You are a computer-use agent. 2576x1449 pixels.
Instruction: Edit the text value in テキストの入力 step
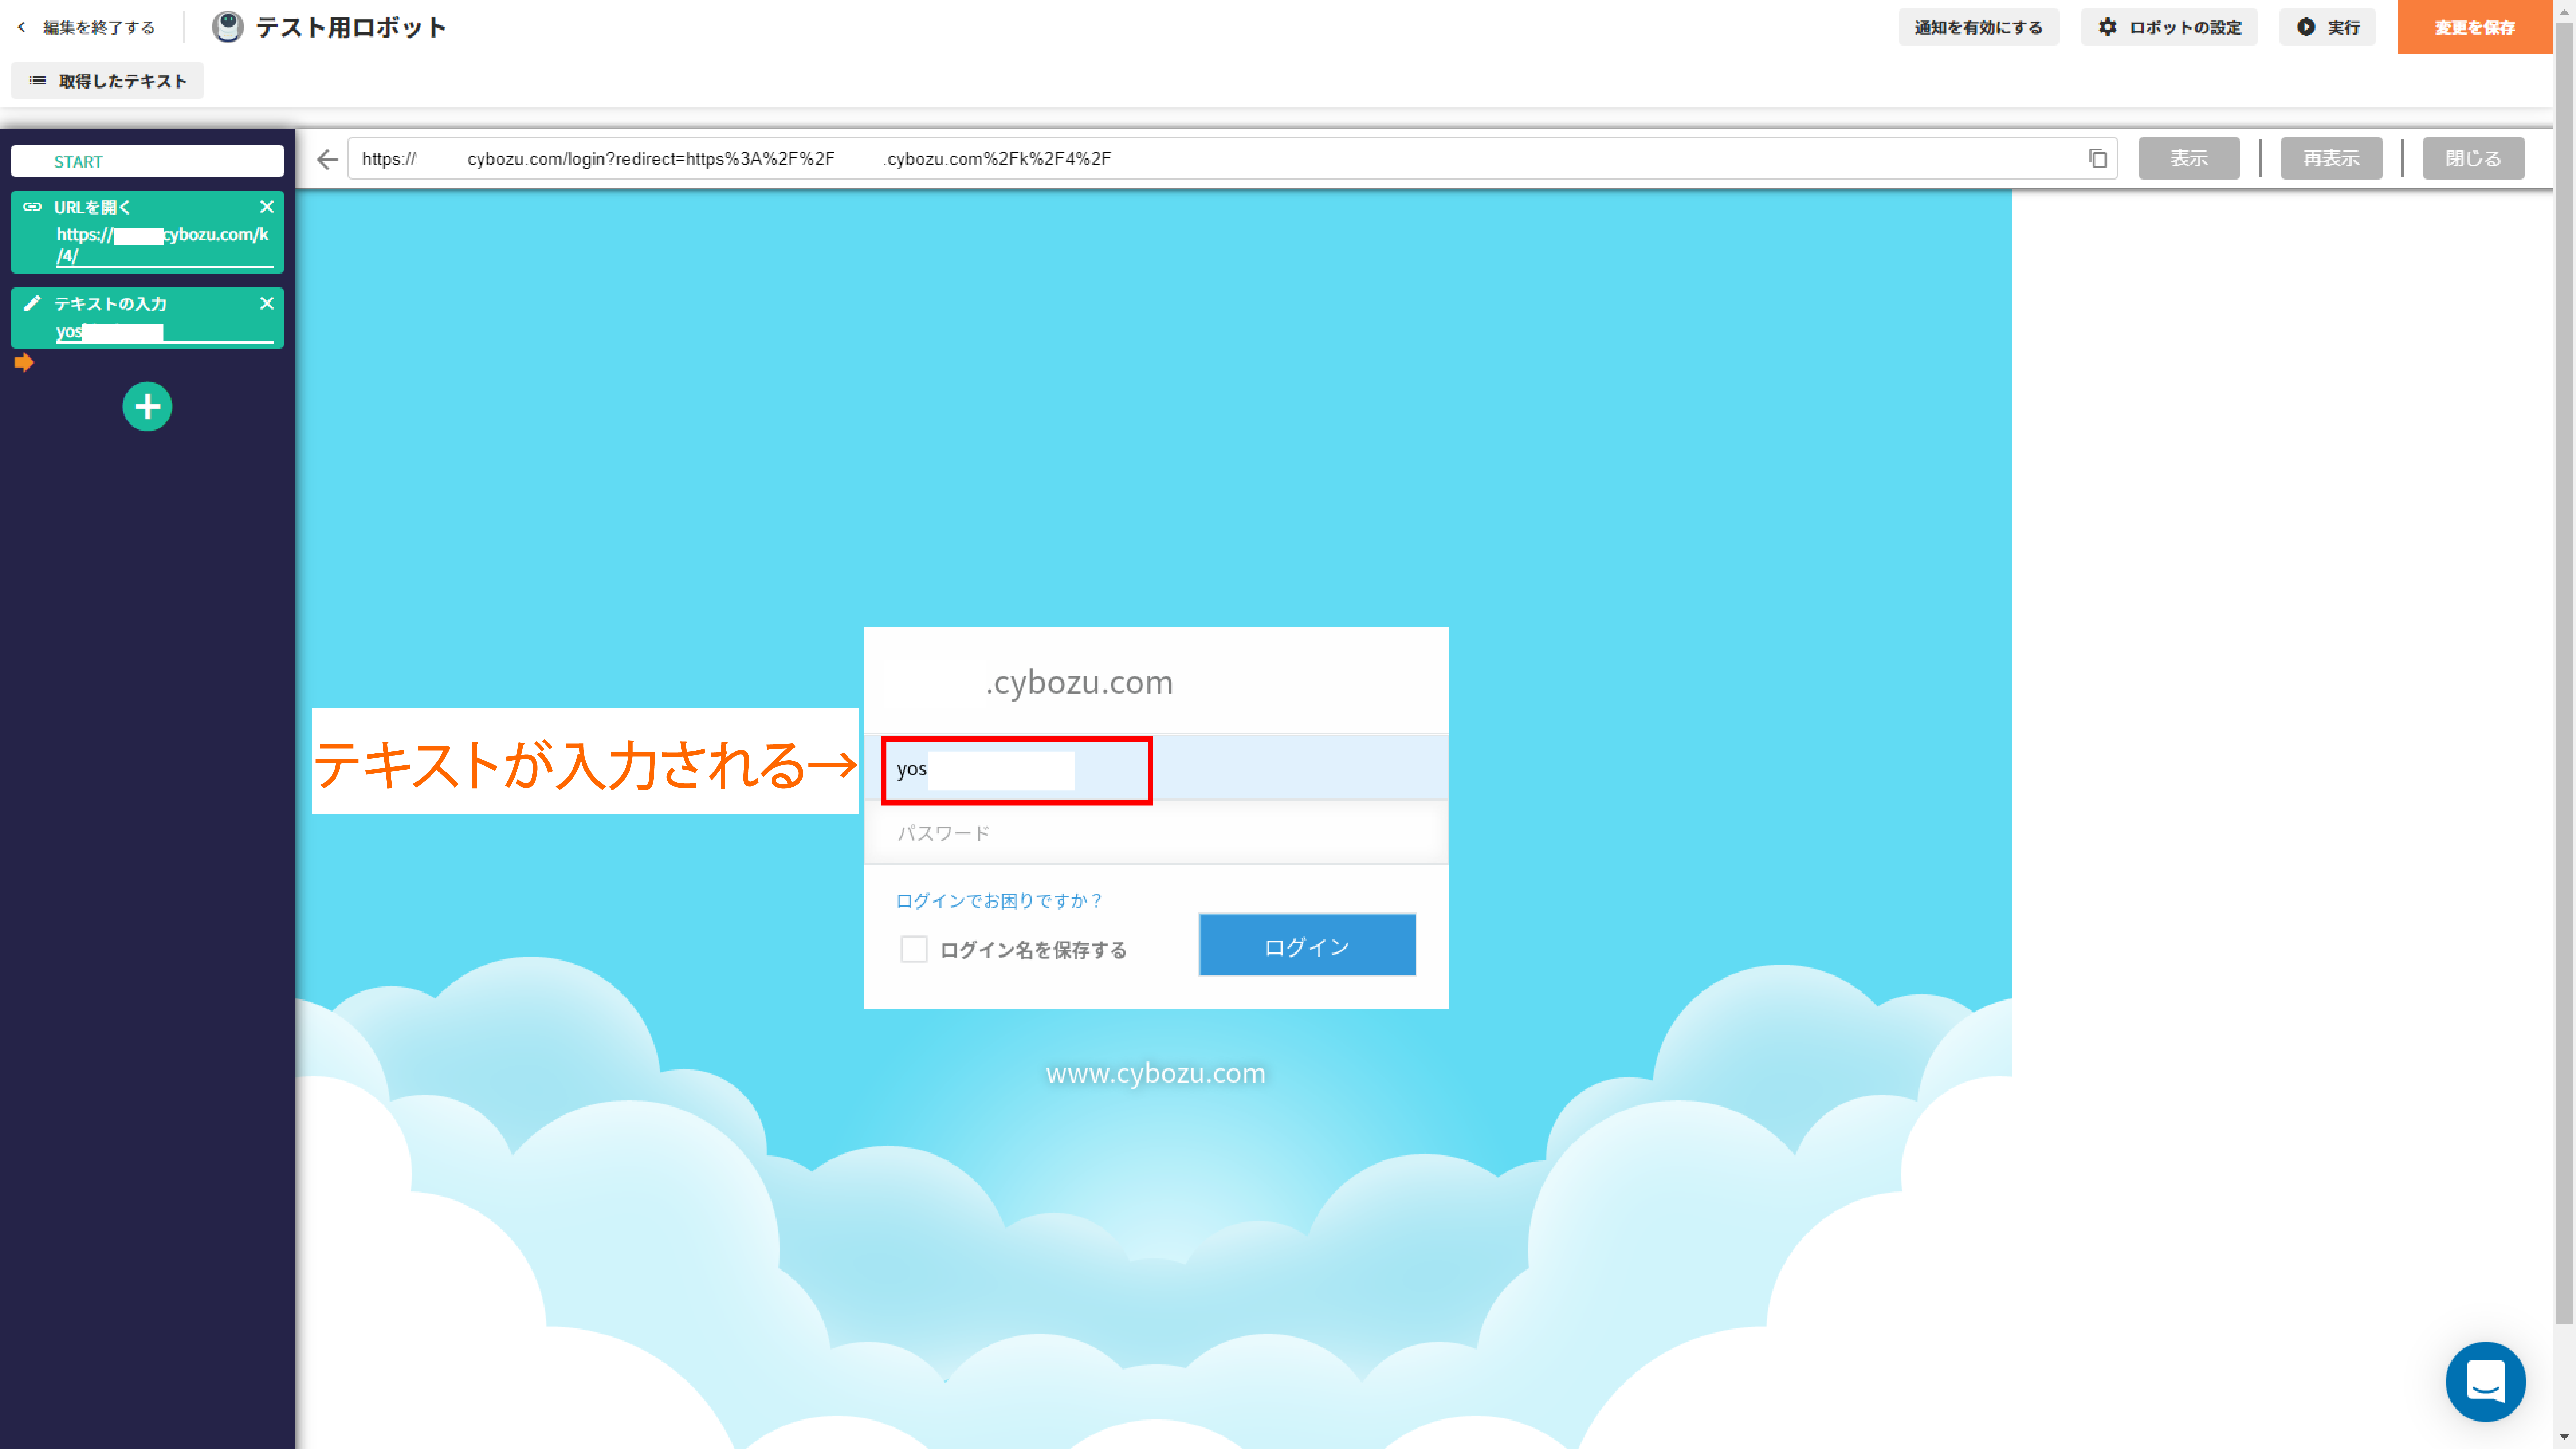pyautogui.click(x=164, y=332)
